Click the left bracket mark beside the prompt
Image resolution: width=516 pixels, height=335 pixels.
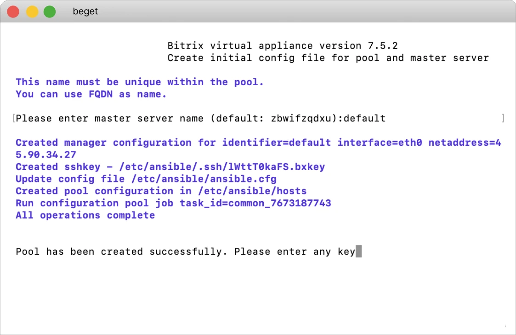point(14,119)
